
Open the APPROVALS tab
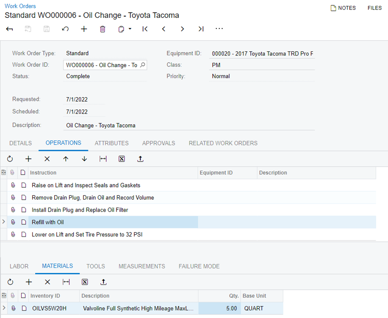158,143
